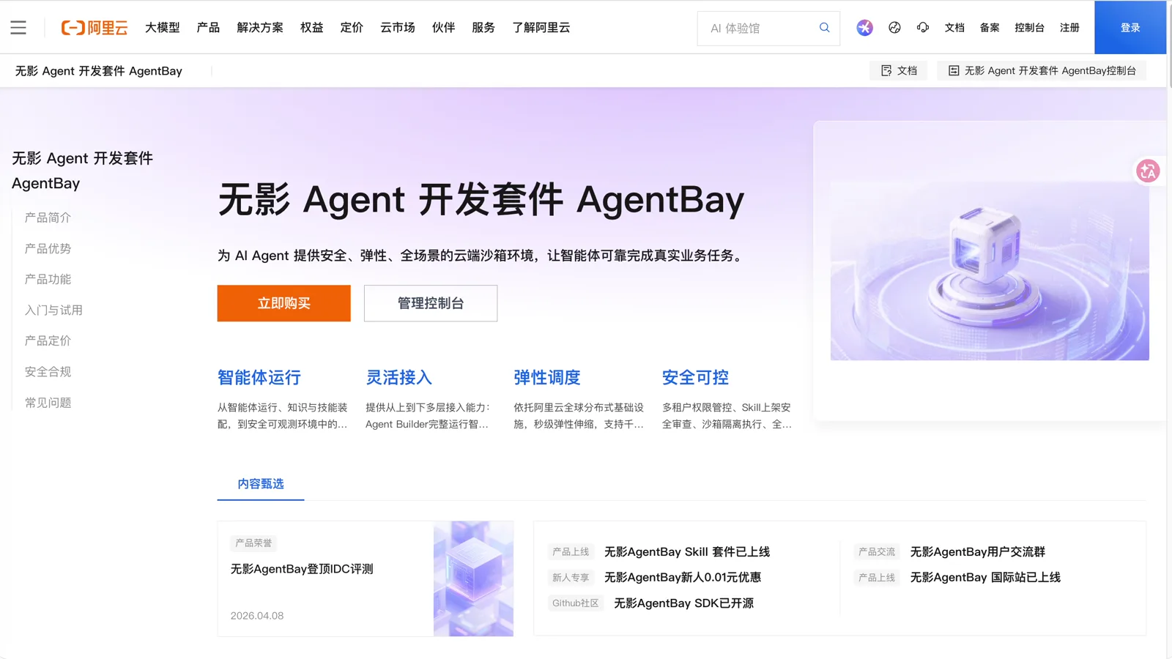Viewport: 1172px width, 659px height.
Task: Click the floating translate icon
Action: click(x=1148, y=171)
